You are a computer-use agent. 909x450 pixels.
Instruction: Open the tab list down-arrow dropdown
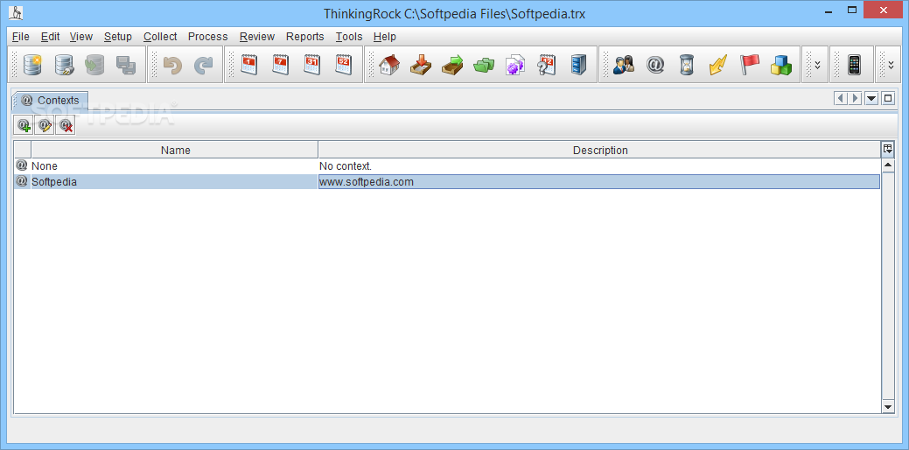[871, 99]
